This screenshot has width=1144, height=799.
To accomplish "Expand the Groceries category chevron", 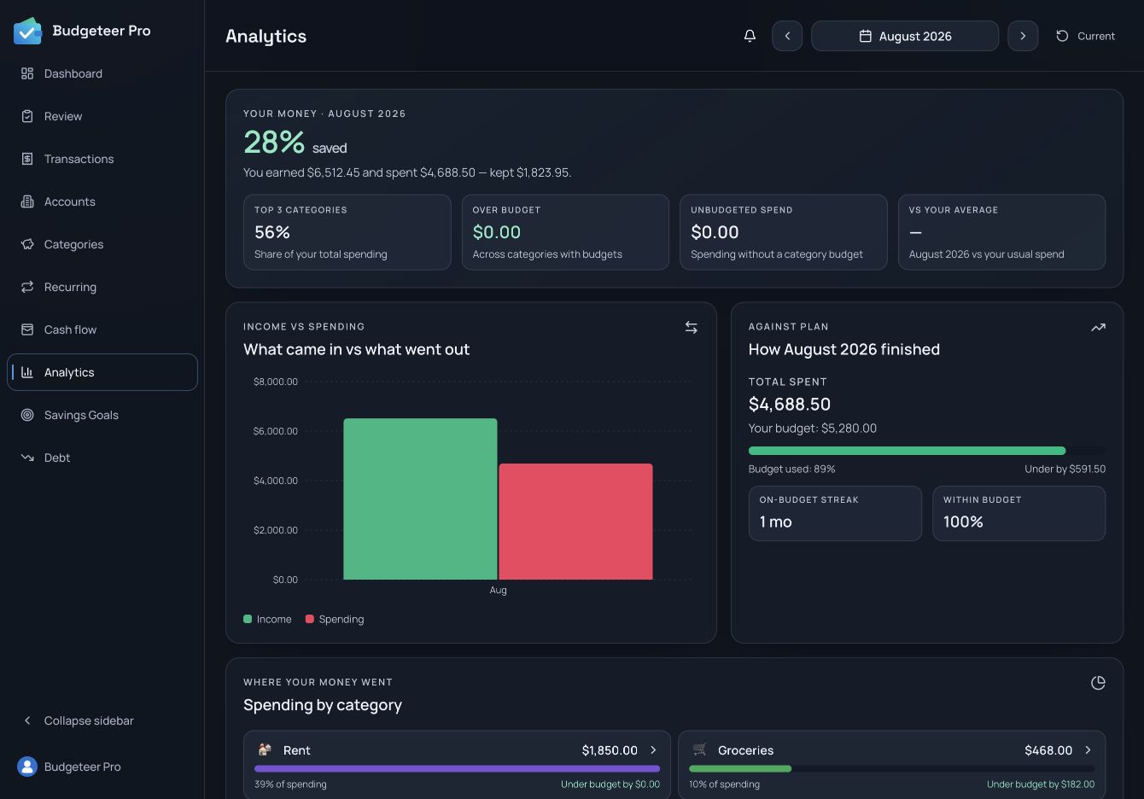I will point(1089,750).
